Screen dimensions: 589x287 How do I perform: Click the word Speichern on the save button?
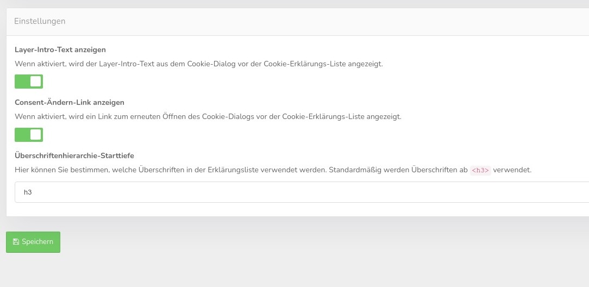click(x=37, y=242)
